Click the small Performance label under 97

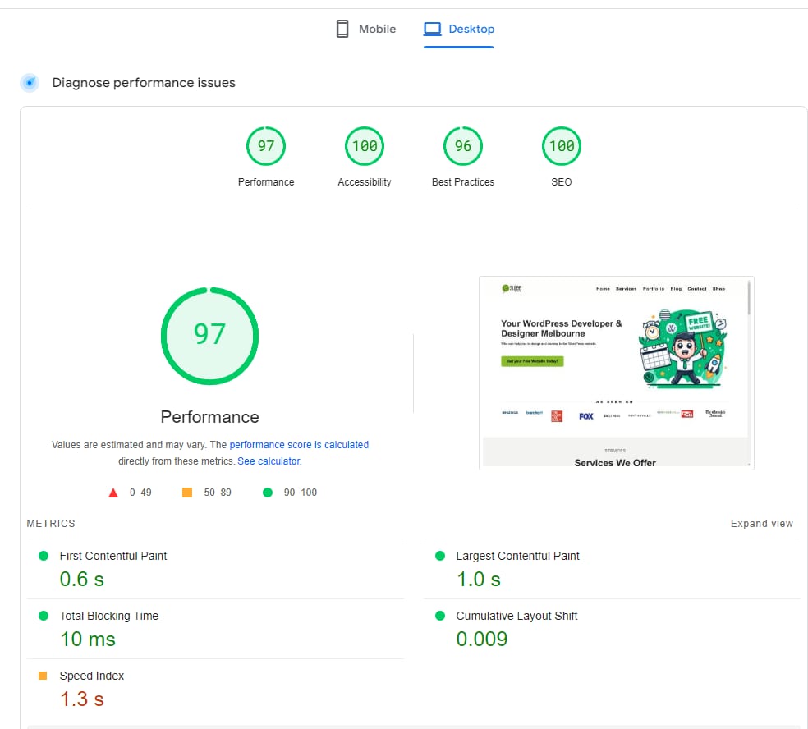coord(266,182)
